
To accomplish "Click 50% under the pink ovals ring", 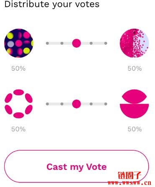I will 18,129.
